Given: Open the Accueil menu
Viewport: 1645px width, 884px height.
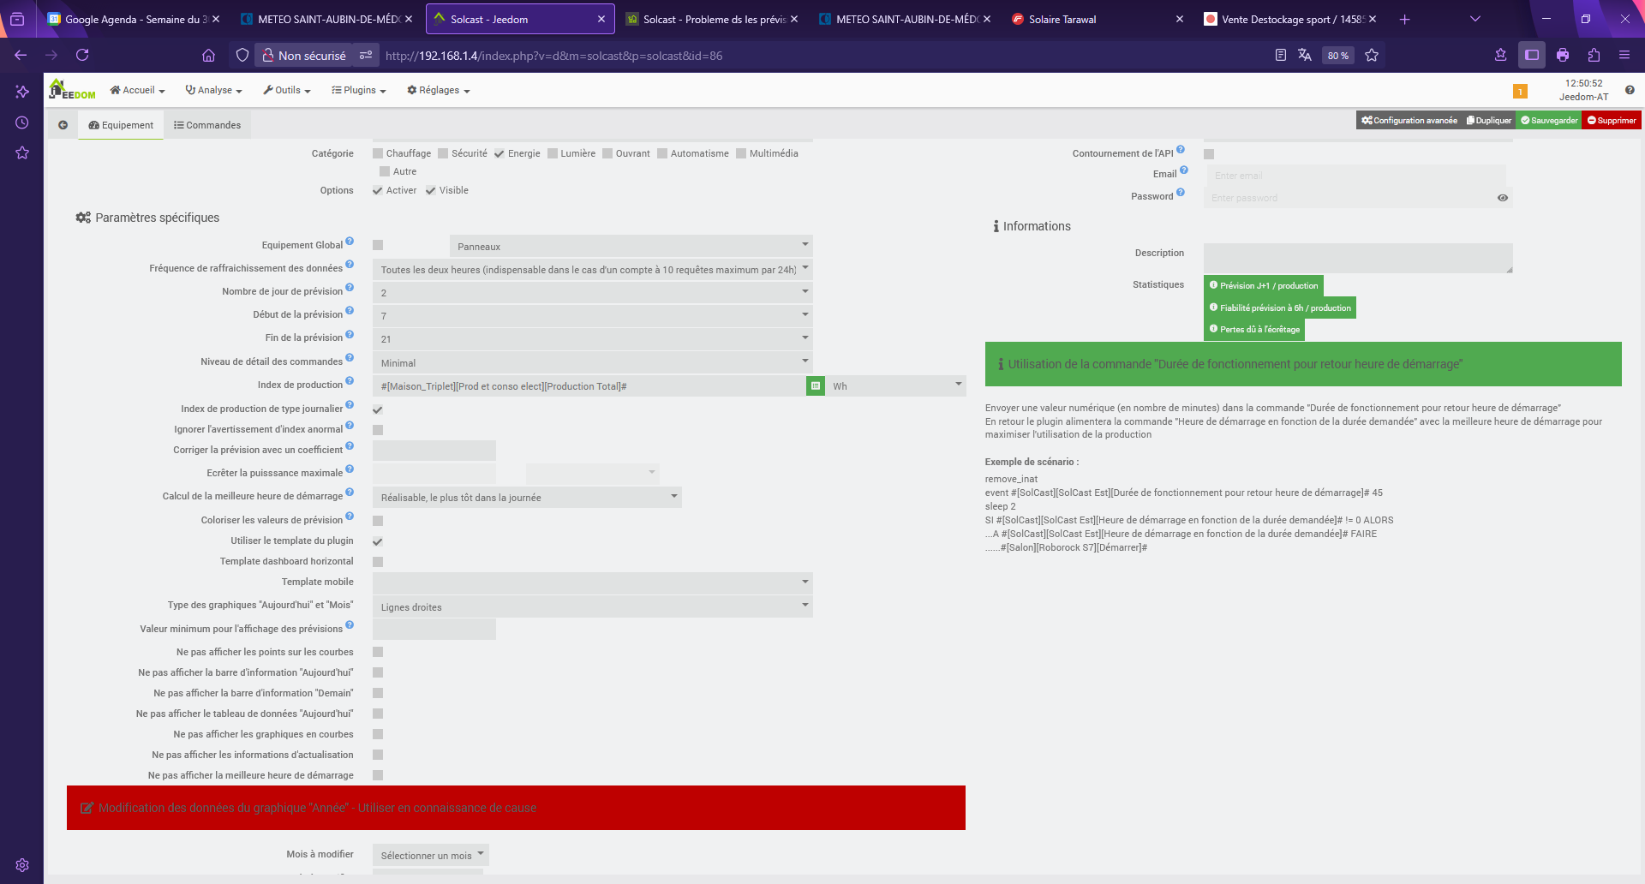Looking at the screenshot, I should coord(137,90).
